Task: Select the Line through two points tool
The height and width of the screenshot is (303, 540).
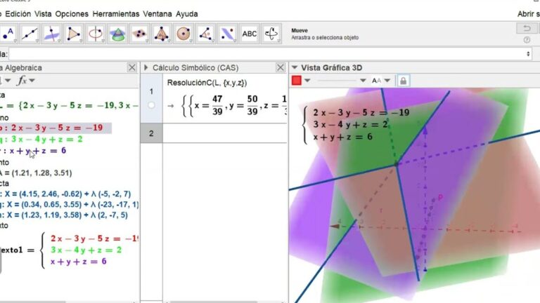Action: 30,34
